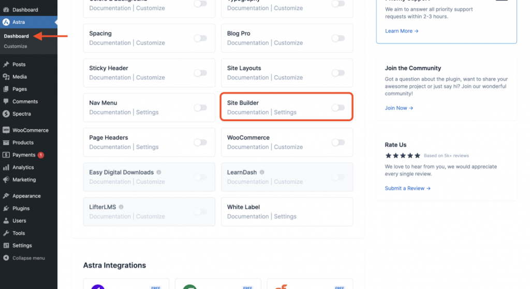Click the Join Now community link

click(399, 108)
